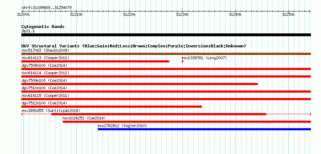Click the chr9:31199669..31254079 region label
Viewport: 321px width, 154px height.
click(x=47, y=8)
